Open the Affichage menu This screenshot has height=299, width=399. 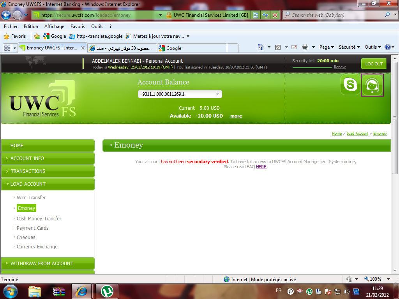pyautogui.click(x=54, y=26)
